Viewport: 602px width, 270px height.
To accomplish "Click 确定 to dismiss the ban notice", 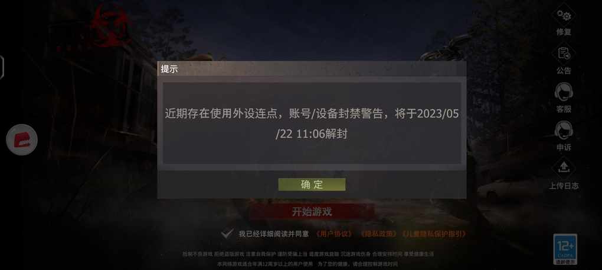I will click(312, 184).
